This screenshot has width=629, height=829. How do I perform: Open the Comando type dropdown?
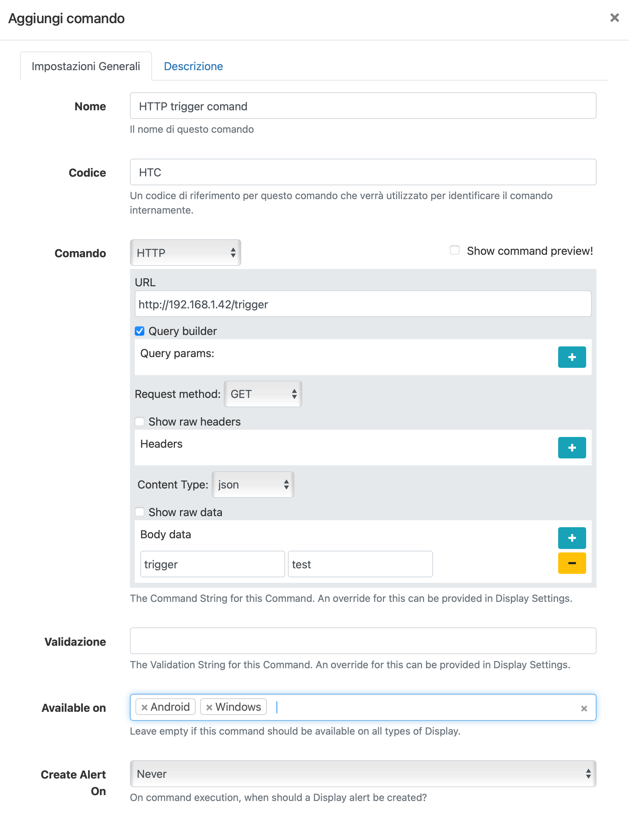[x=186, y=253]
